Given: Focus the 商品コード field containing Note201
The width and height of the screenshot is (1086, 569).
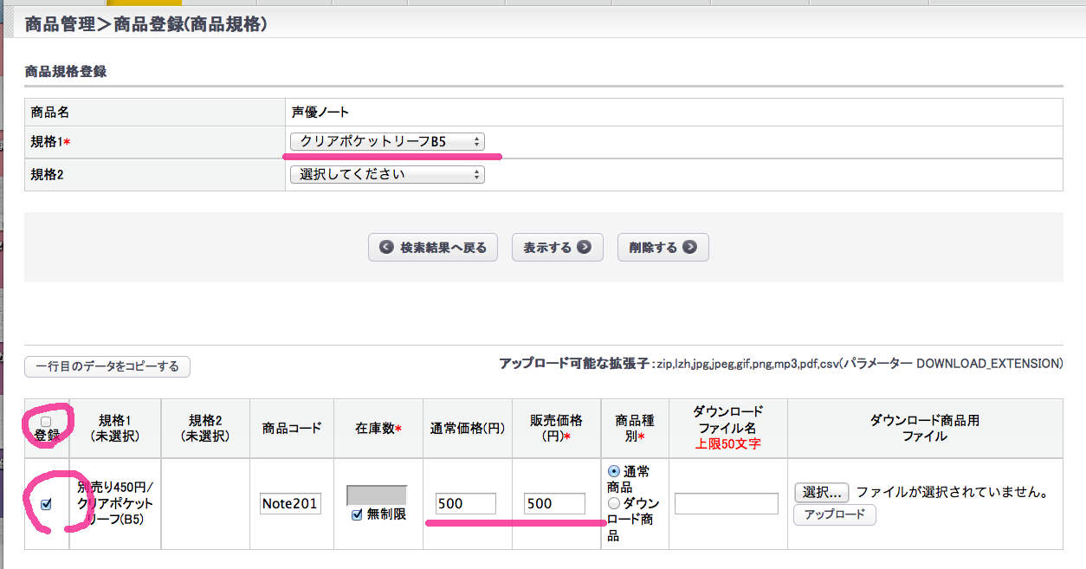Looking at the screenshot, I should coord(291,504).
